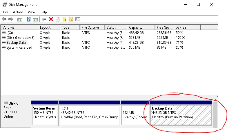The height and width of the screenshot is (133, 227).
Task: Maximize the Disk Management window
Action: [x=198, y=4]
